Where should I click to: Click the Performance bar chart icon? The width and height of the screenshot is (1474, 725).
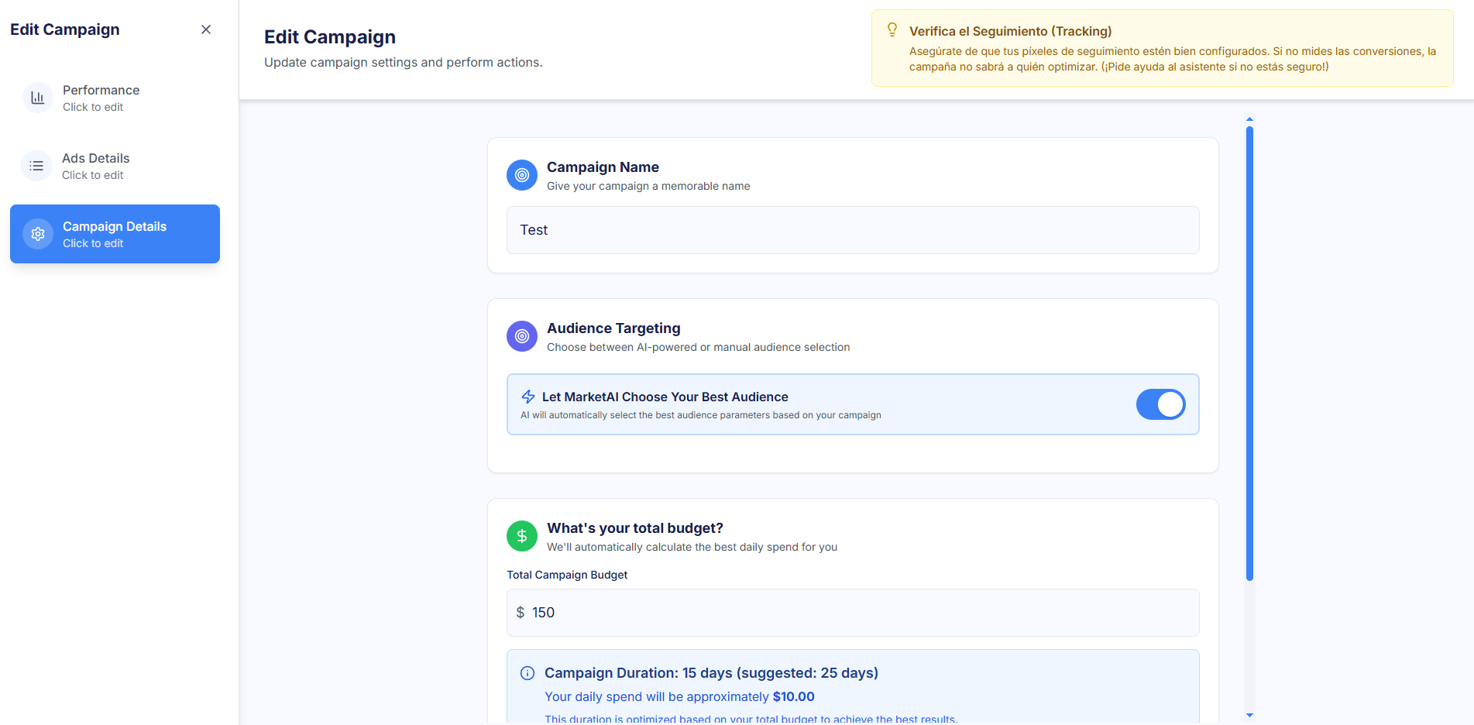pyautogui.click(x=37, y=98)
